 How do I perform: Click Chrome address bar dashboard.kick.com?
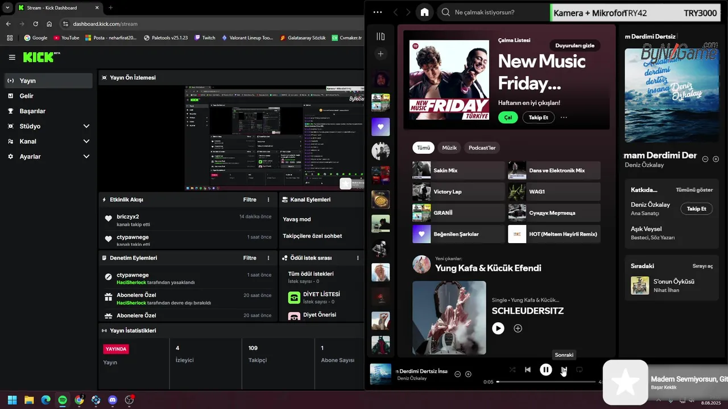coord(105,24)
